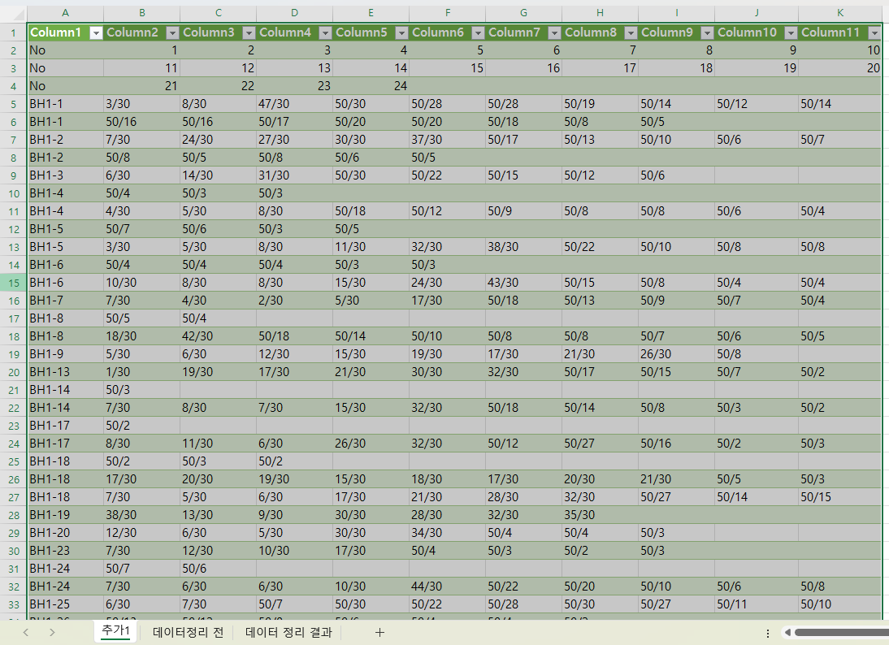
Task: Click cell B21 containing 50/3
Action: click(141, 390)
